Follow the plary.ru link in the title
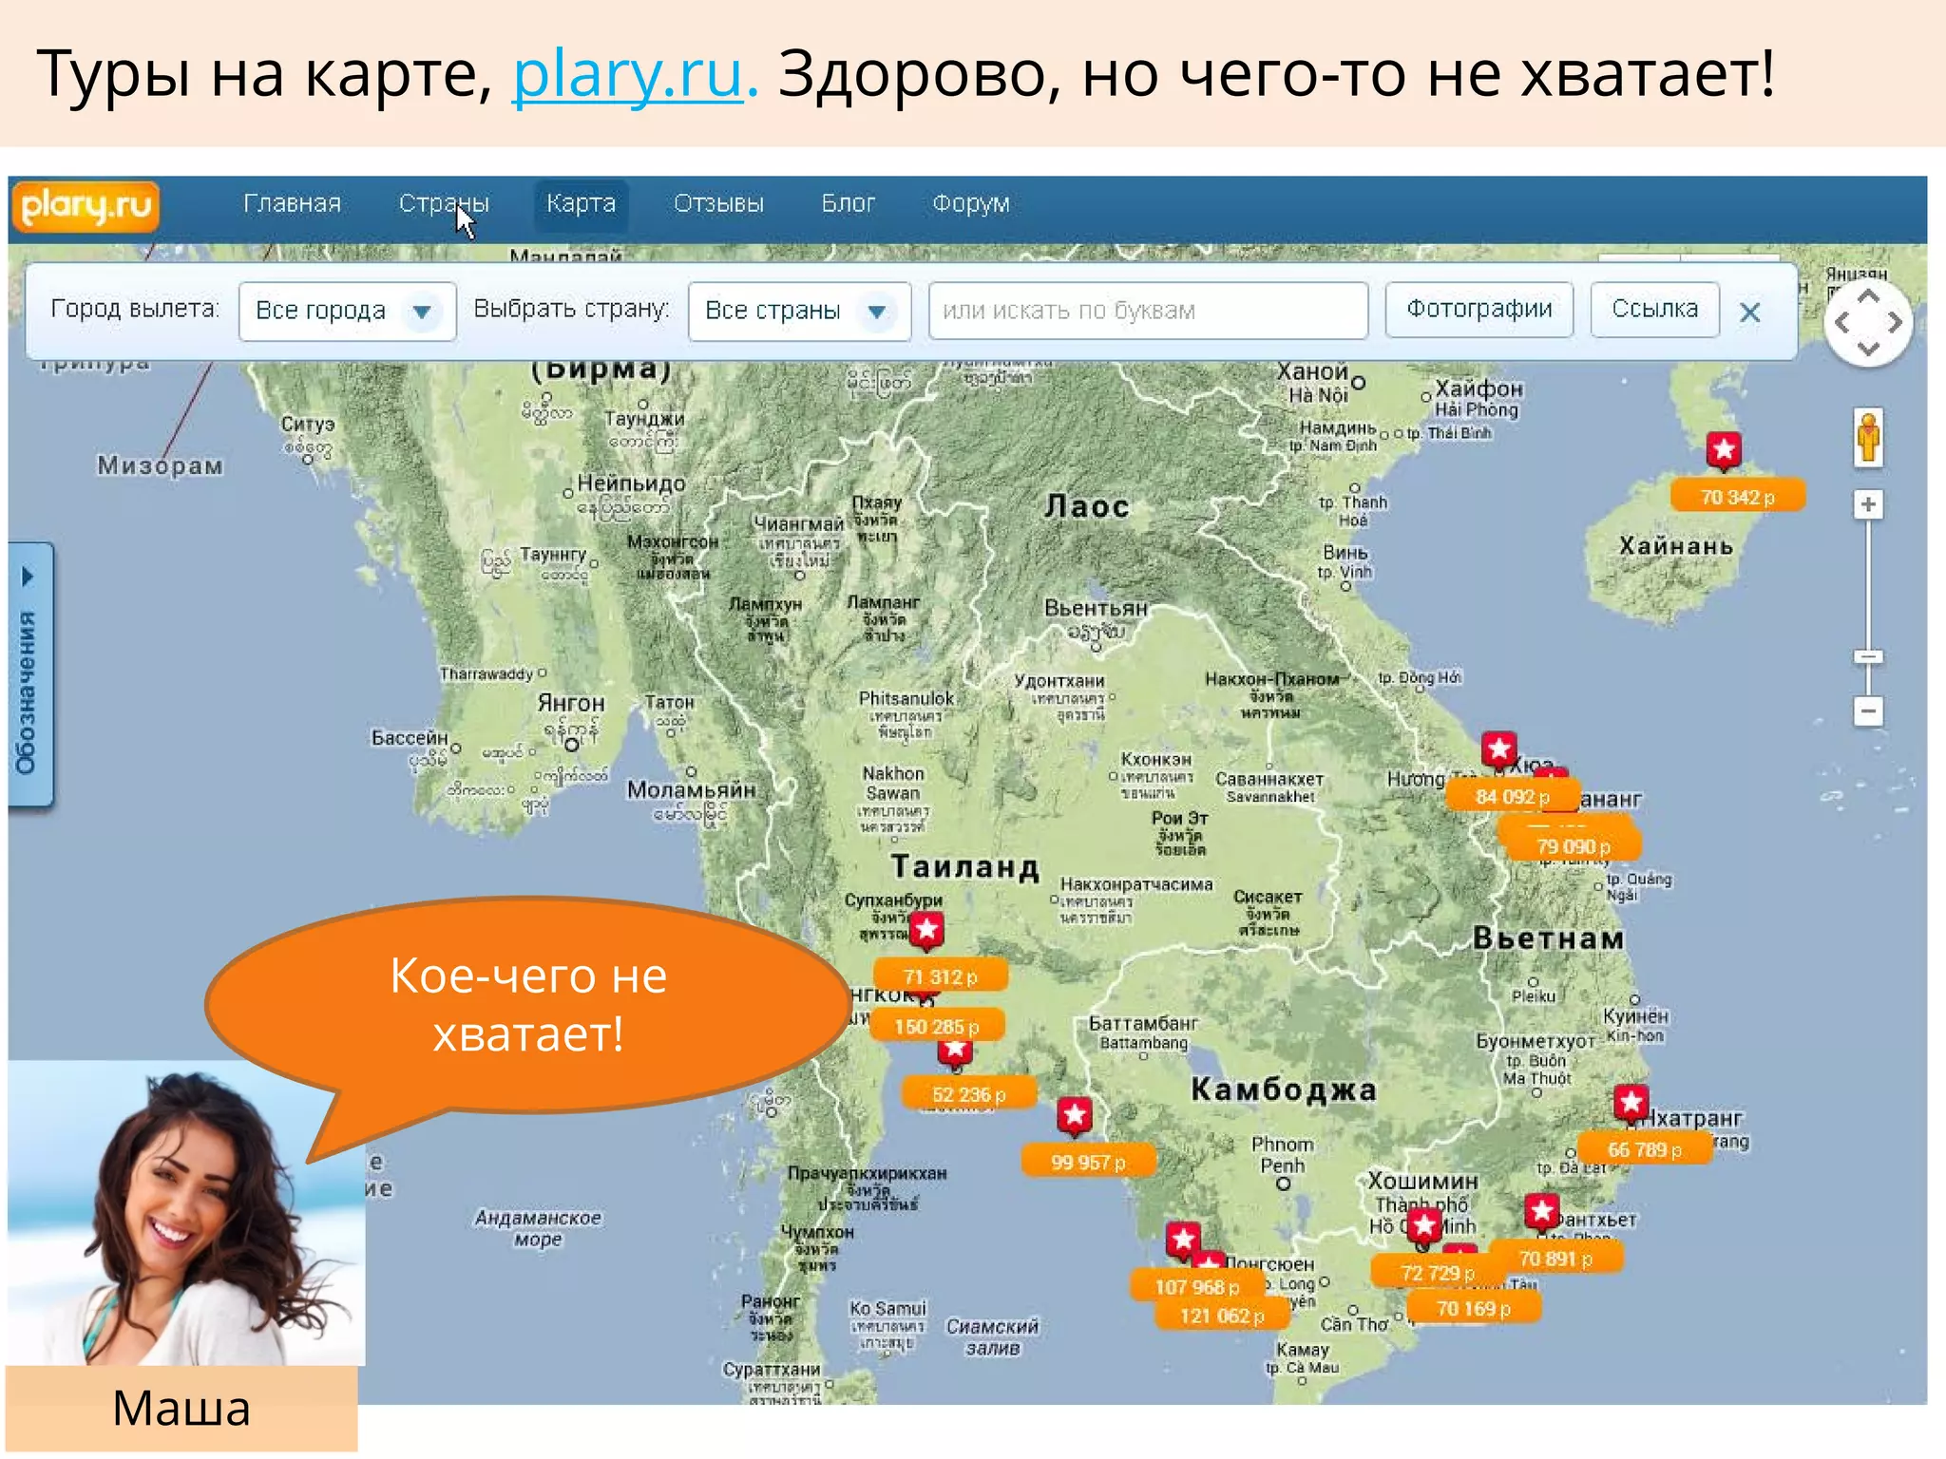Viewport: 1946px width, 1459px height. [627, 74]
